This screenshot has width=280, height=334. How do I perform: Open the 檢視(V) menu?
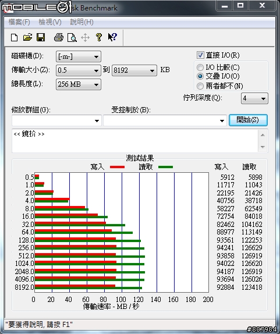pos(50,22)
